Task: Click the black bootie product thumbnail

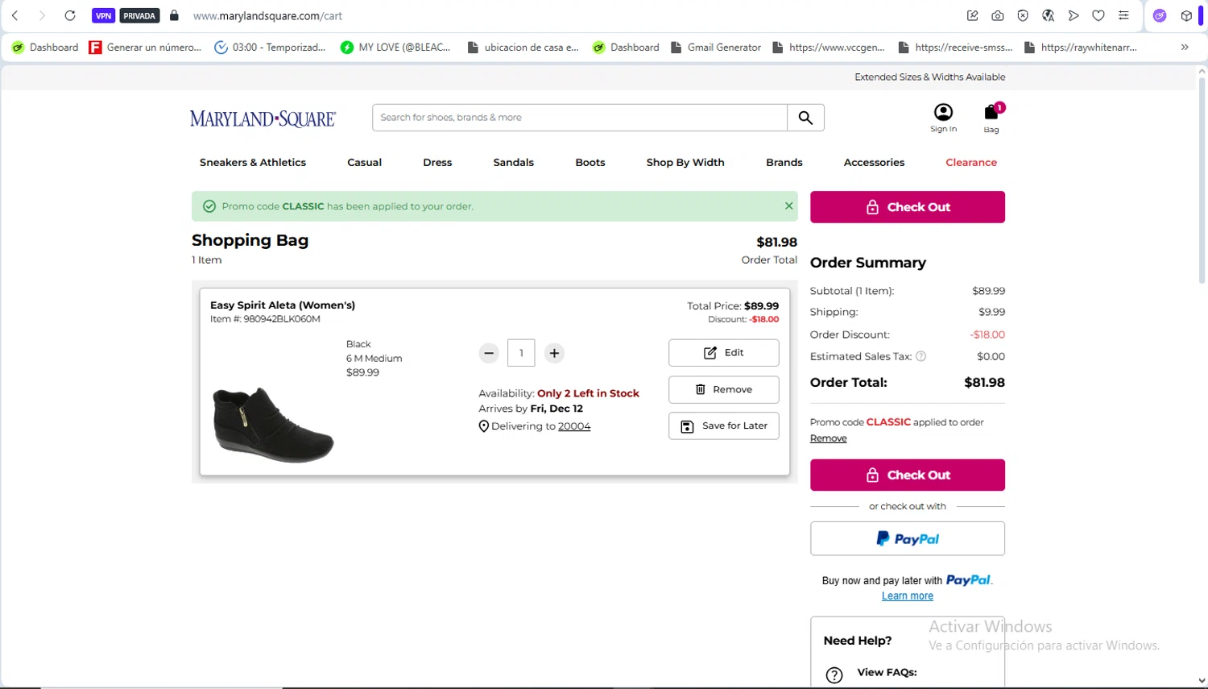Action: tap(273, 425)
